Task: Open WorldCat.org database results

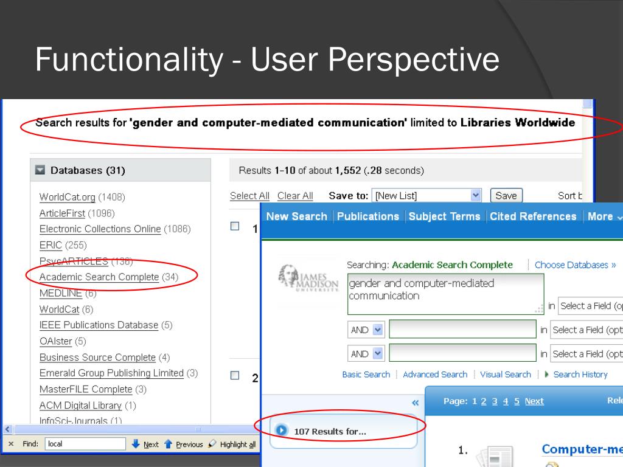Action: 67,197
